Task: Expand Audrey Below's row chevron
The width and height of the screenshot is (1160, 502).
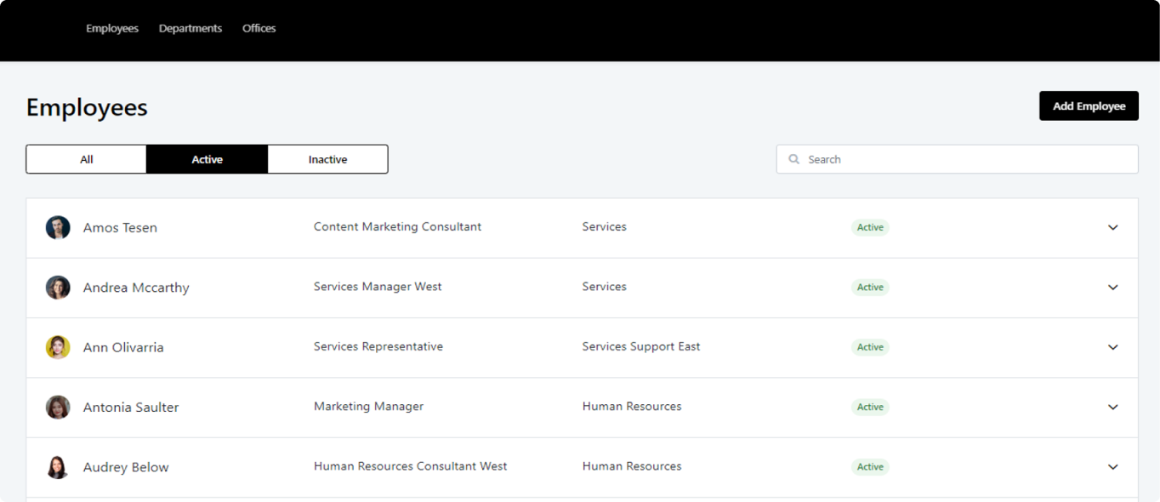Action: coord(1112,467)
